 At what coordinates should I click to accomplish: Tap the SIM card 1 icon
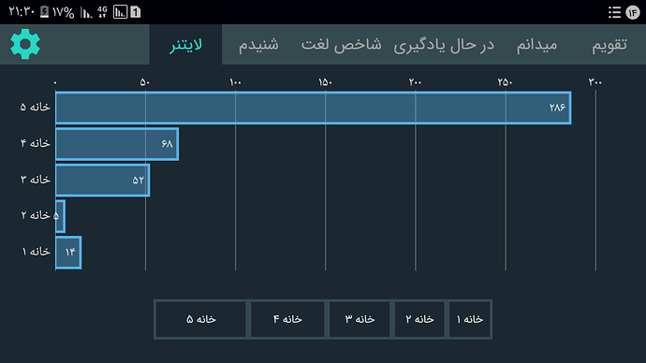136,12
